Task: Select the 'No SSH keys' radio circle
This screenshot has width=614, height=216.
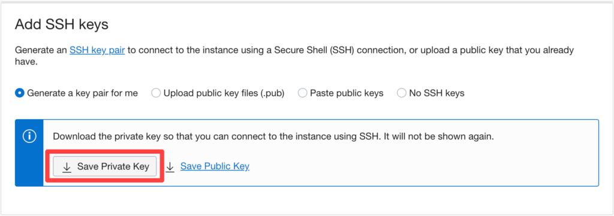Action: [x=401, y=93]
